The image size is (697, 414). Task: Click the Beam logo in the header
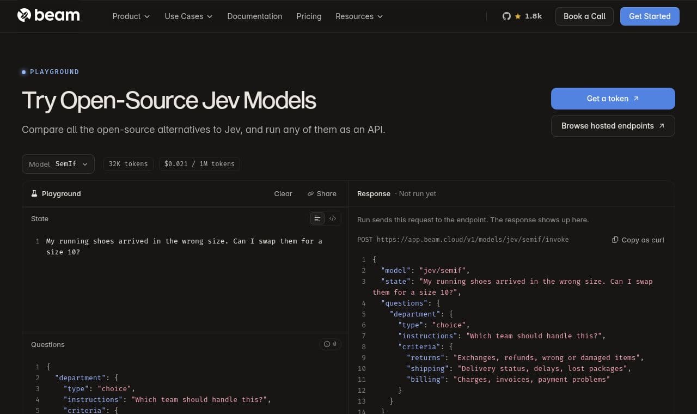[48, 16]
